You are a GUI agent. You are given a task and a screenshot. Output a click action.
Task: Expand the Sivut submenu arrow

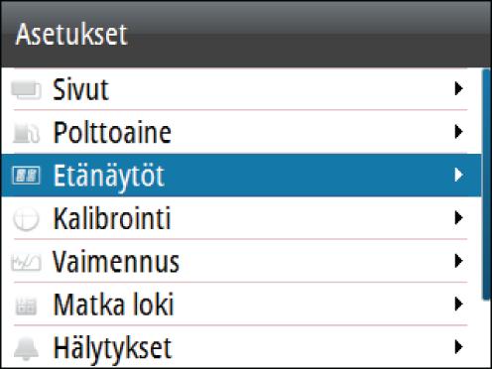[x=458, y=88]
